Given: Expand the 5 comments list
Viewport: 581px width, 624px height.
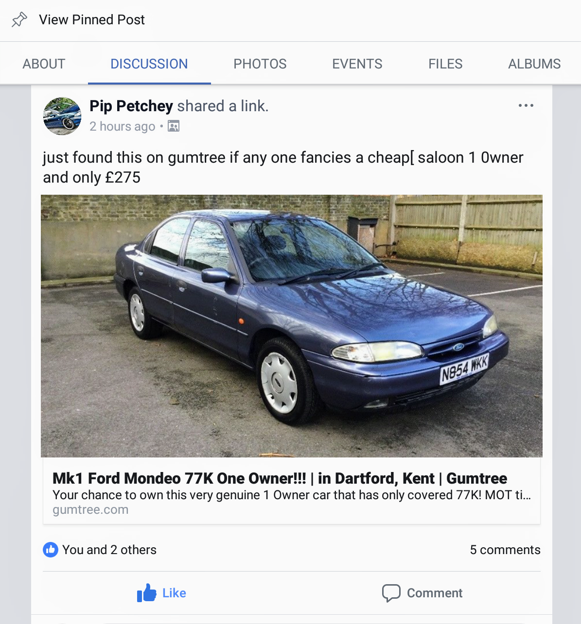Looking at the screenshot, I should pyautogui.click(x=505, y=550).
